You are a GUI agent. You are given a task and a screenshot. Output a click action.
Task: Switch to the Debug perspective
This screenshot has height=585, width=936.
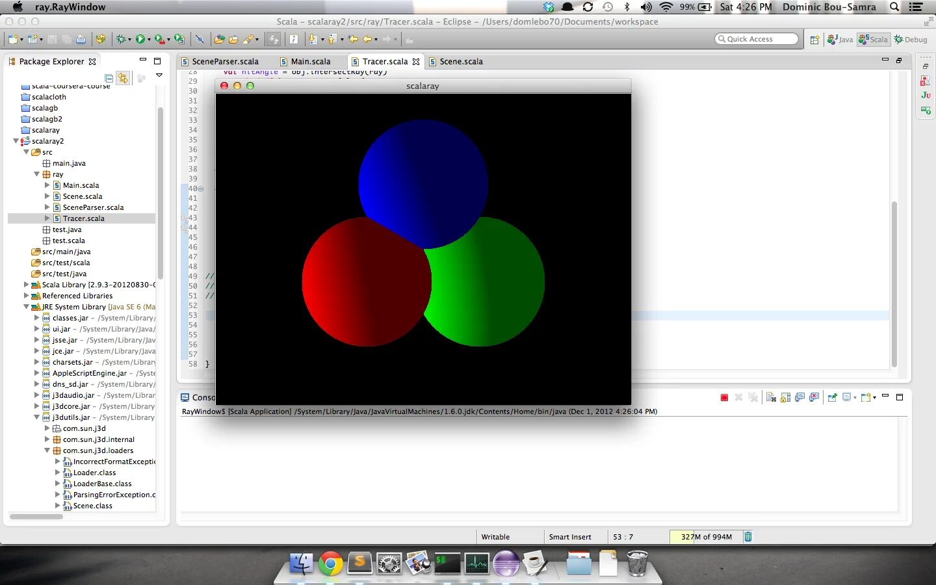(911, 40)
